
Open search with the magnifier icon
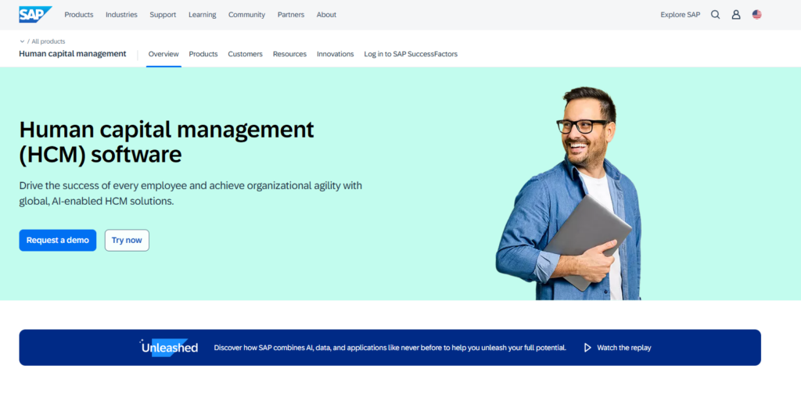pos(715,14)
